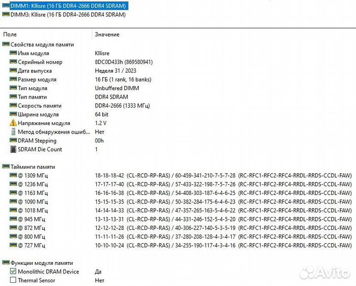356x286 pixels.
Task: Click the icon next to Серийный номер
Action: click(x=13, y=62)
